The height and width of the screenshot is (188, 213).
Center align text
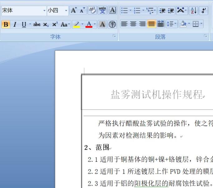pyautogui.click(x=133, y=24)
